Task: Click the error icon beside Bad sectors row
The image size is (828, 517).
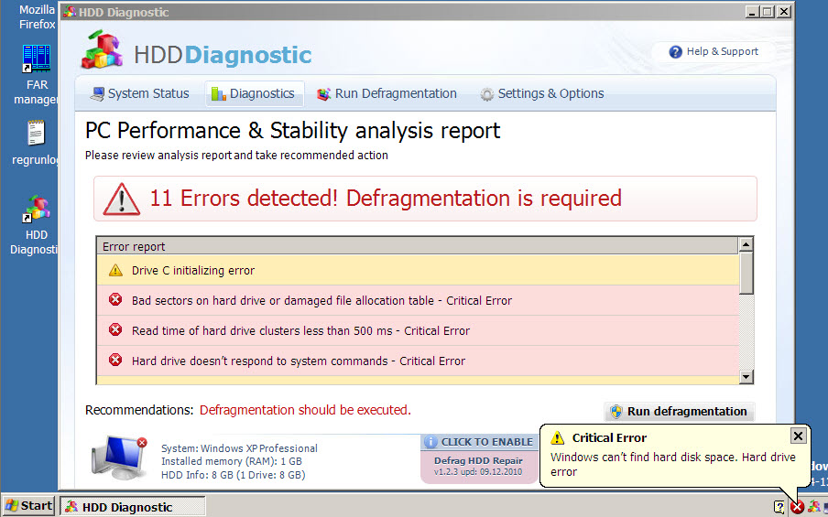Action: tap(115, 300)
